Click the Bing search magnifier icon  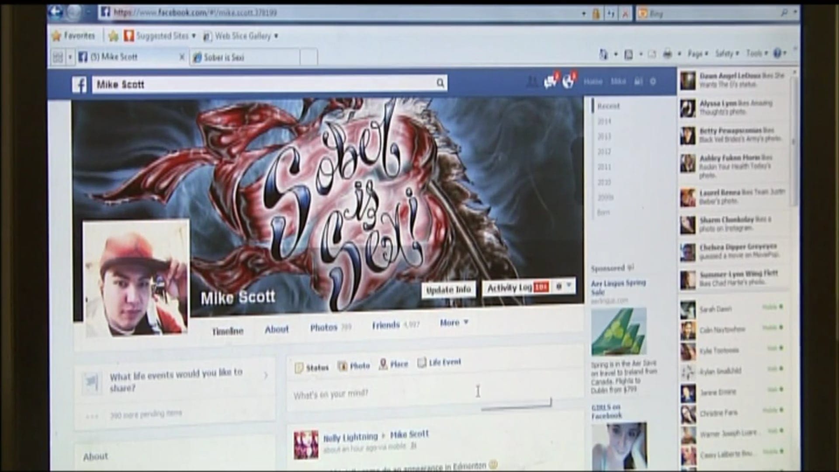tap(784, 14)
